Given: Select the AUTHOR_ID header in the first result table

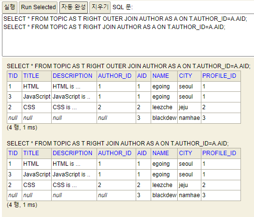Looking at the screenshot, I should 115,76.
